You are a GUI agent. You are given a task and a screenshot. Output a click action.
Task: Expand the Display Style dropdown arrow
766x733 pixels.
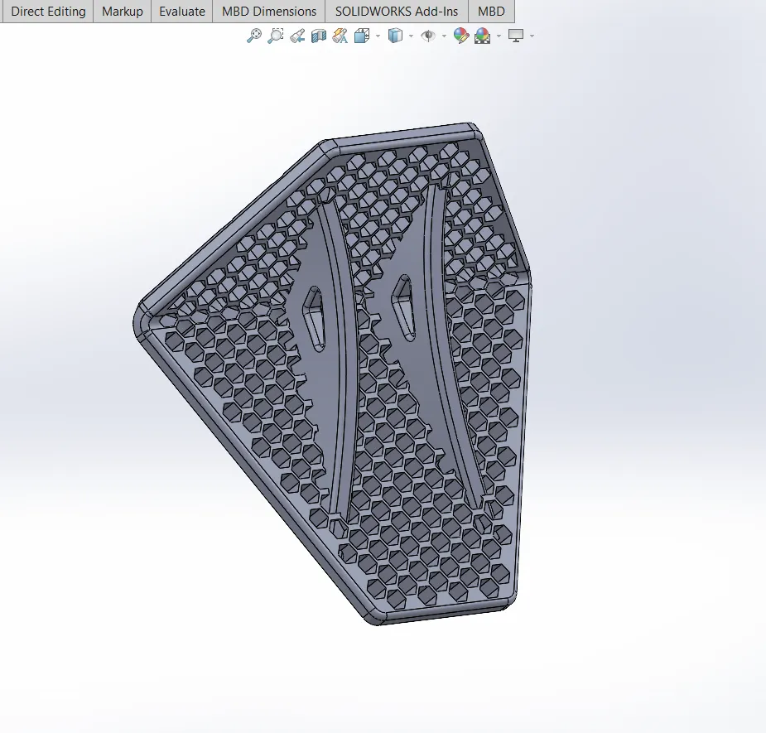[411, 36]
